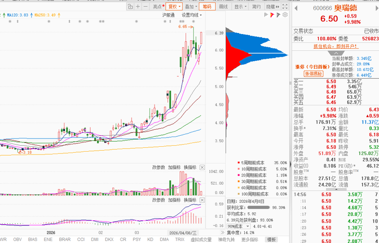Image resolution: width=379 pixels, height=243 pixels.
Task: Select 虚拟成交量 indicator tab
Action: [201, 240]
